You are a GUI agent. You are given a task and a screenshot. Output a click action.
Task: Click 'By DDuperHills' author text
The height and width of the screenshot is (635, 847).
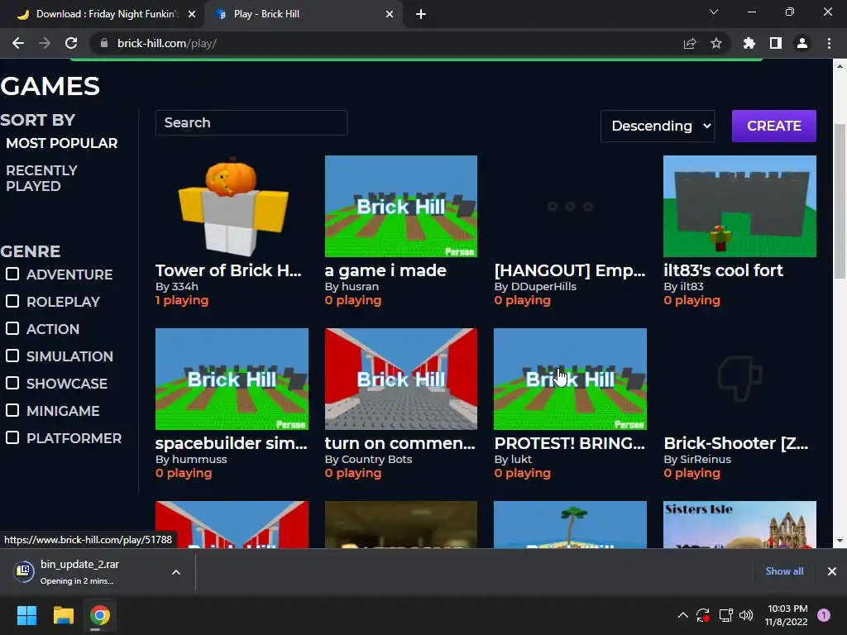535,286
